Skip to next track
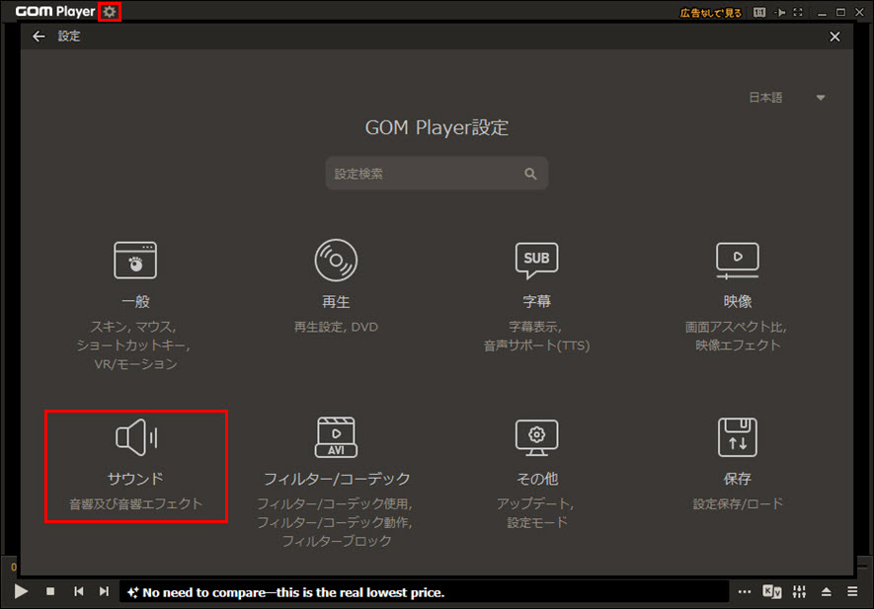 click(x=104, y=591)
